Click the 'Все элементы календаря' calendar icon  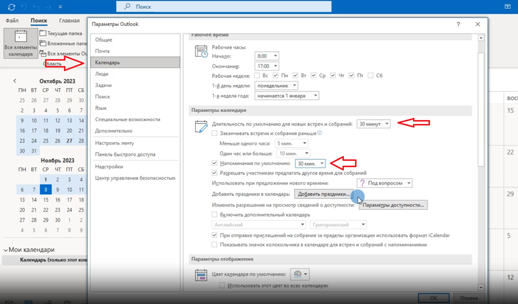[20, 37]
